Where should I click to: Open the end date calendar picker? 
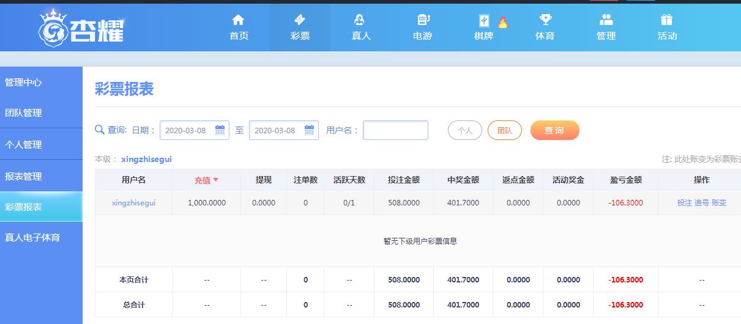[x=310, y=130]
